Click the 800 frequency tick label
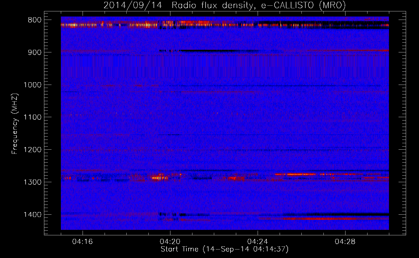The image size is (419, 258). (35, 20)
